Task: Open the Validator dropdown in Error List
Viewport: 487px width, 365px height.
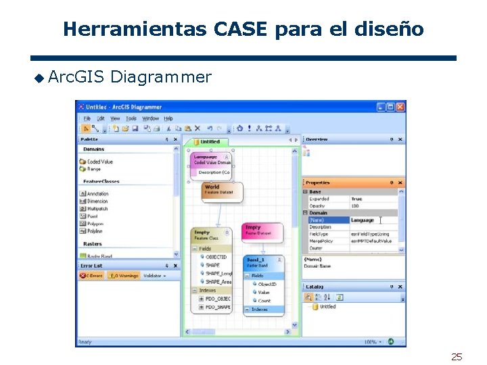Action: click(155, 276)
